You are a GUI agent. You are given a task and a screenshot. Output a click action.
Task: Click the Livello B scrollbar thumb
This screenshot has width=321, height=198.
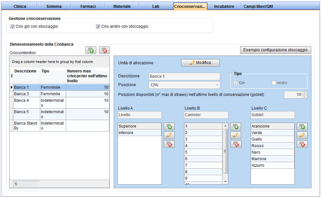tap(225, 151)
